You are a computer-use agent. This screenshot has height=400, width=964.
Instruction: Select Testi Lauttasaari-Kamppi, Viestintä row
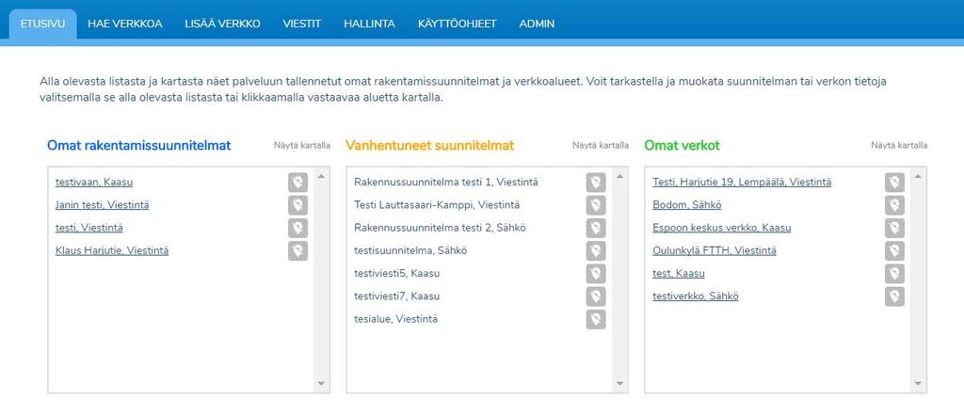437,204
